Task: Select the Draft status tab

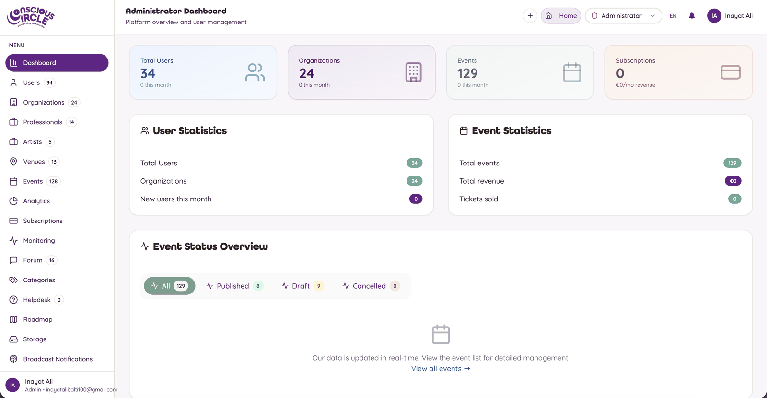Action: click(x=302, y=286)
